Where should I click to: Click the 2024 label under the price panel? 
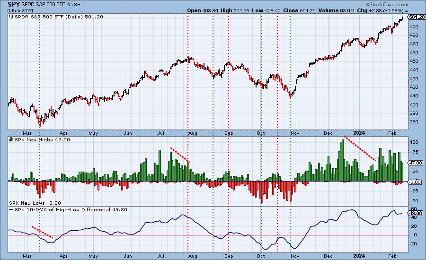pos(359,133)
